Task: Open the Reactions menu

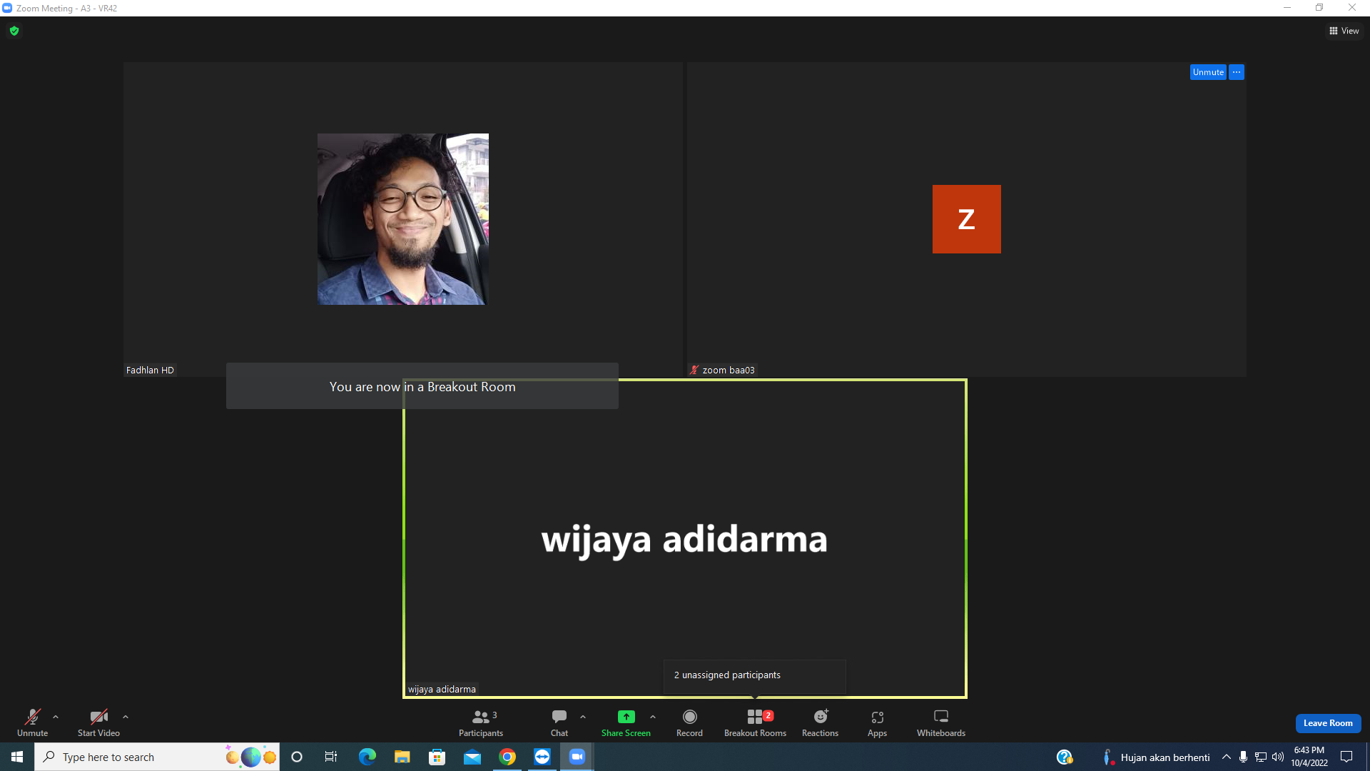Action: click(x=820, y=722)
